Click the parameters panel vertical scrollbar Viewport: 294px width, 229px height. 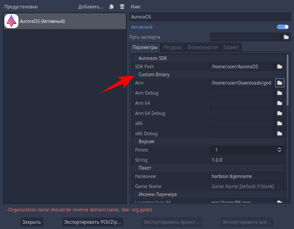click(288, 80)
